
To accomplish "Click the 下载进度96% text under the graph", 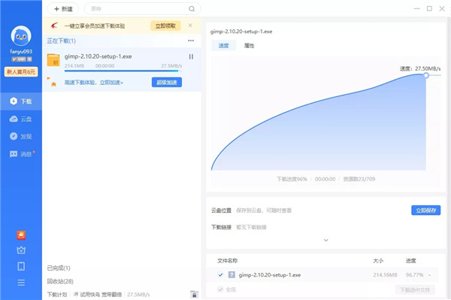I will pyautogui.click(x=292, y=179).
